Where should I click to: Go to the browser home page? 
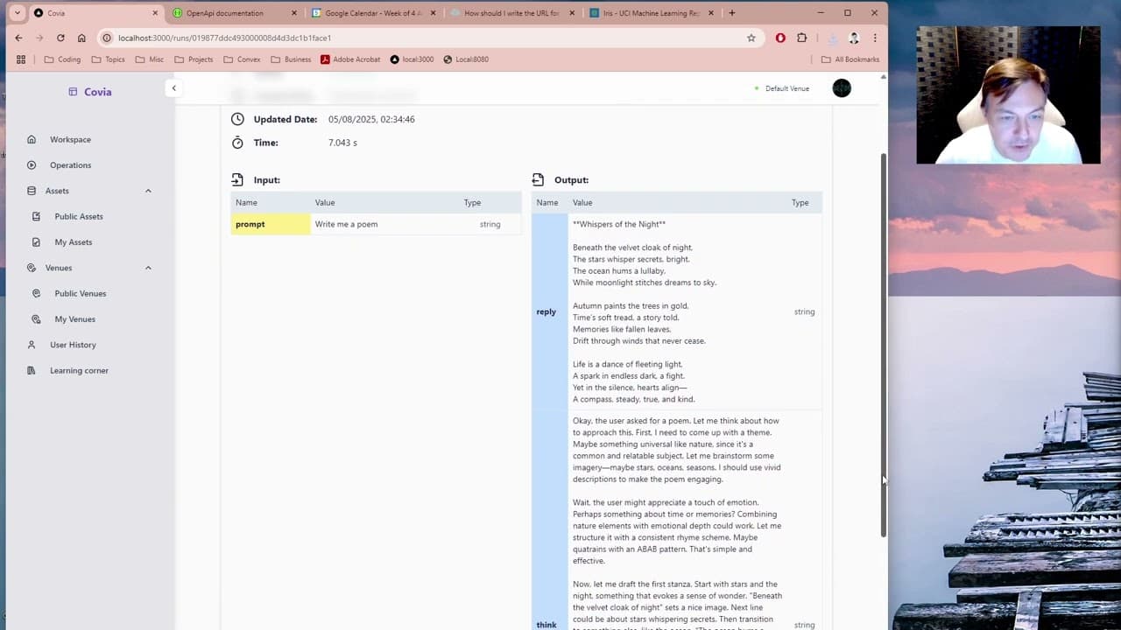tap(81, 38)
